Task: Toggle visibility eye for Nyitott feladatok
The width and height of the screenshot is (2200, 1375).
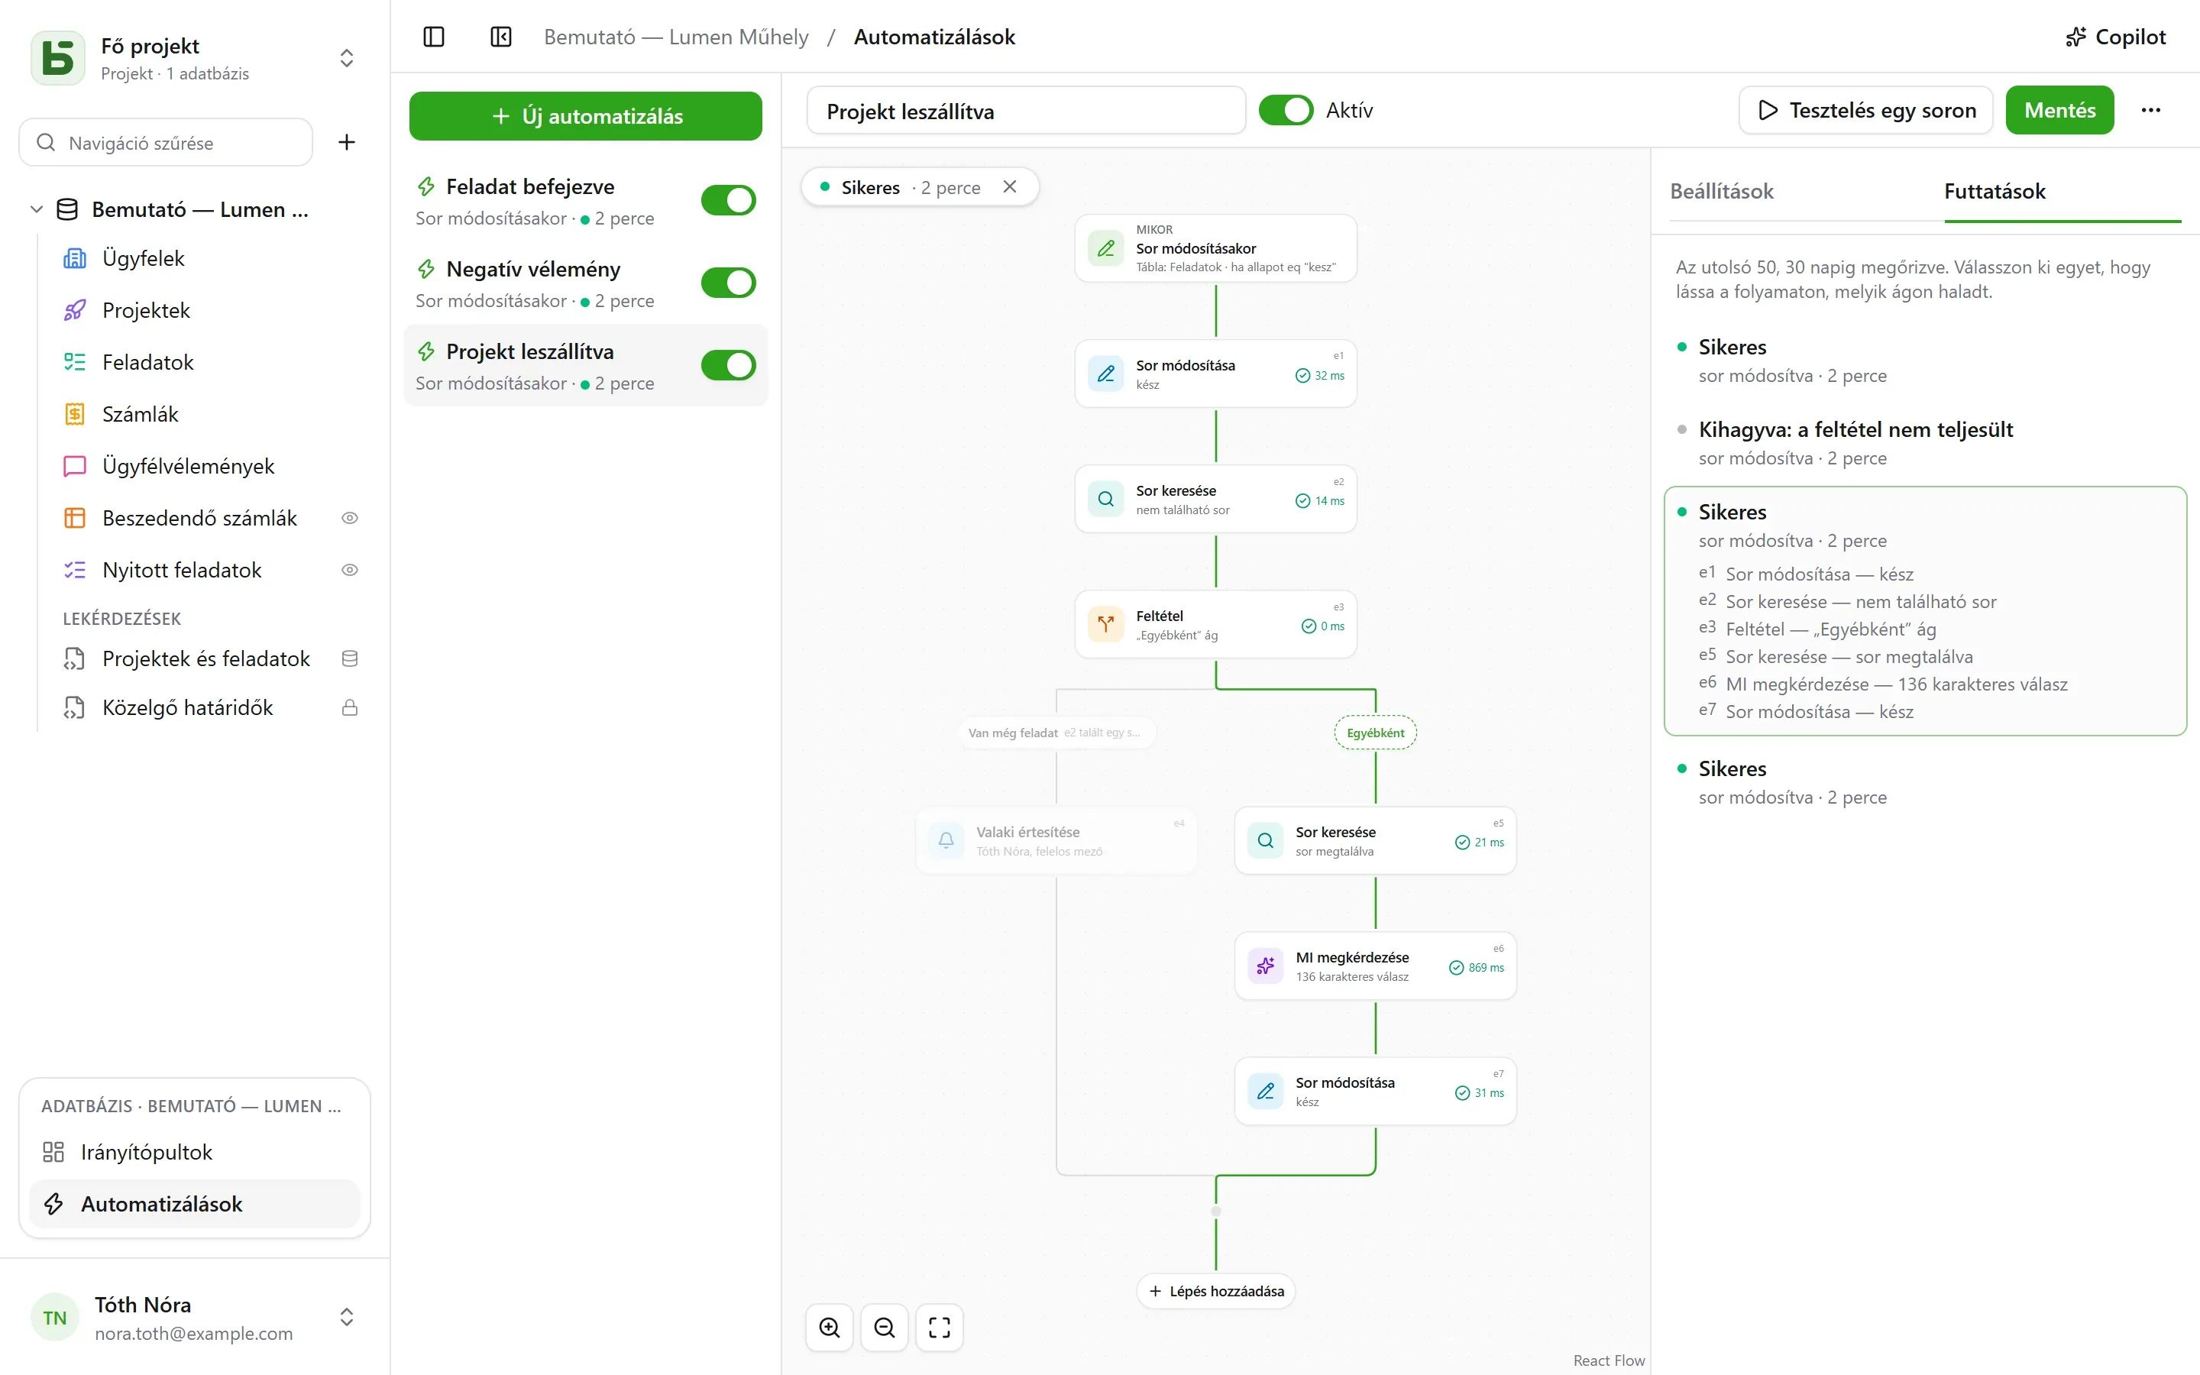Action: 350,570
